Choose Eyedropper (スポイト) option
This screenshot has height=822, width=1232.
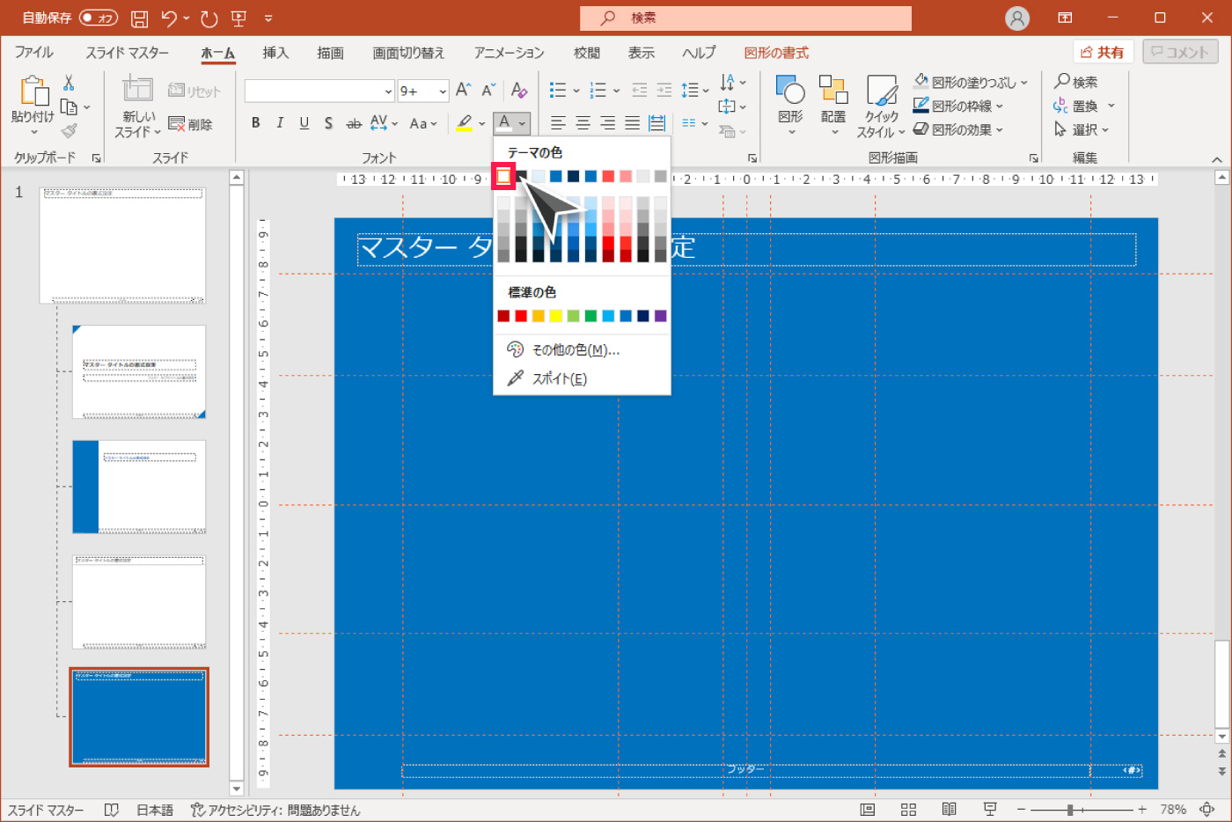click(x=582, y=378)
